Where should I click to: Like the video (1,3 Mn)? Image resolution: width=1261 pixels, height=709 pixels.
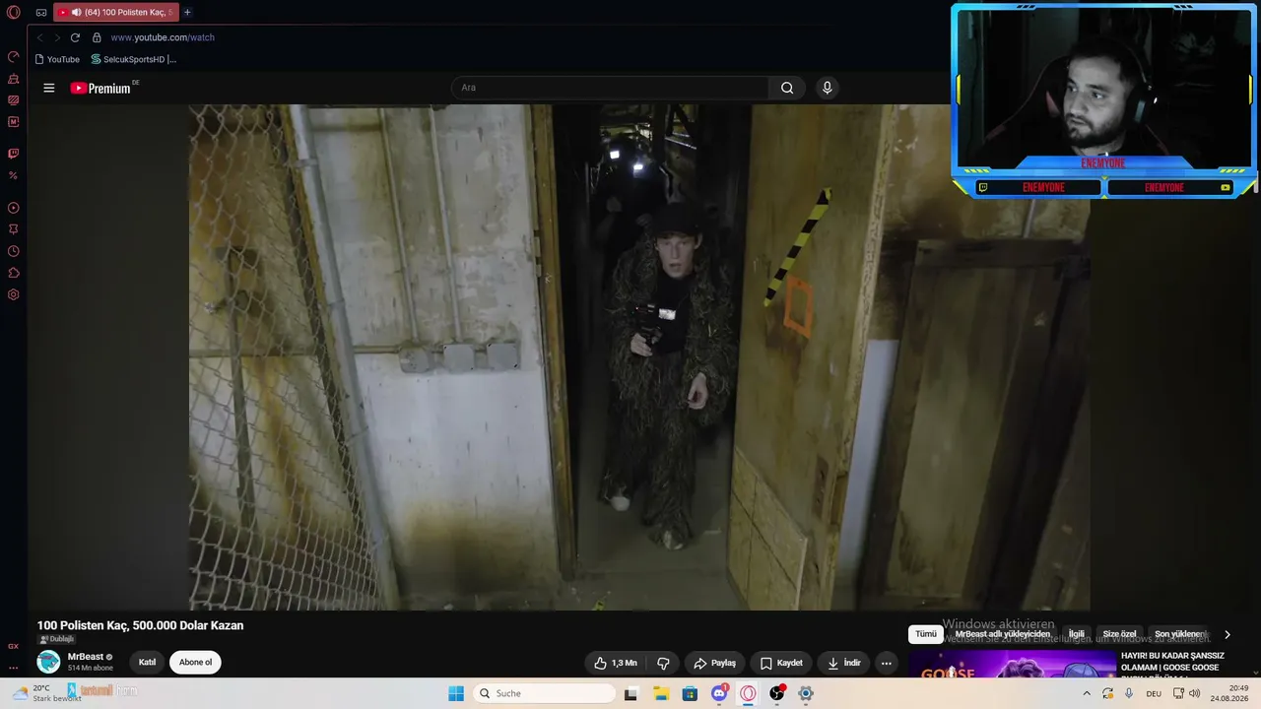click(615, 663)
